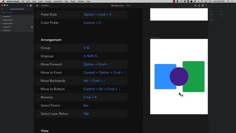Click the Preview play icon in toolbar

[x=195, y=6]
